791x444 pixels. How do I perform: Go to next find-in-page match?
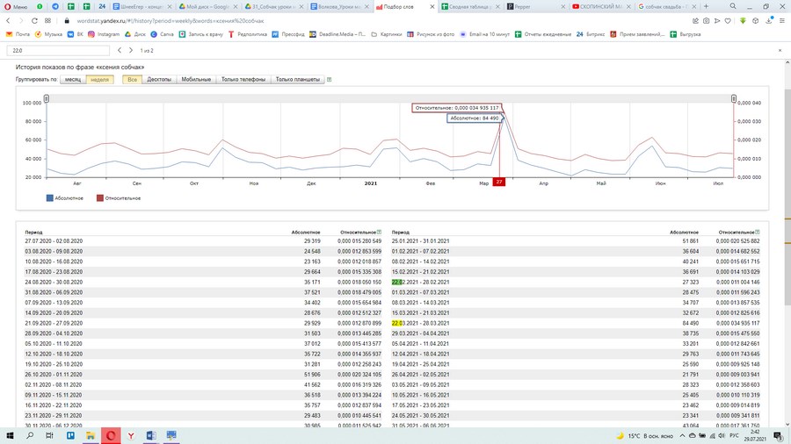click(130, 50)
